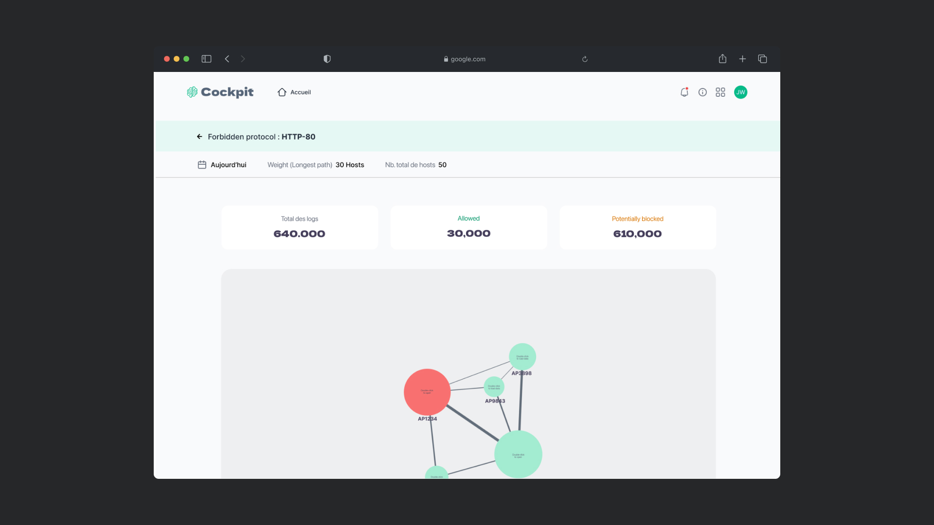This screenshot has height=525, width=934.
Task: Open the info circle icon
Action: tap(702, 92)
